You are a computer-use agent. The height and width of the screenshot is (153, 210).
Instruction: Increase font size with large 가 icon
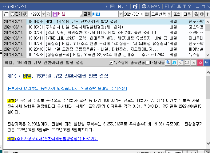[194, 63]
